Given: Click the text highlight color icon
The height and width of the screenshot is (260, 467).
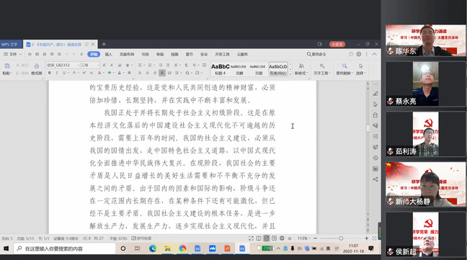Looking at the screenshot, I should point(110,73).
